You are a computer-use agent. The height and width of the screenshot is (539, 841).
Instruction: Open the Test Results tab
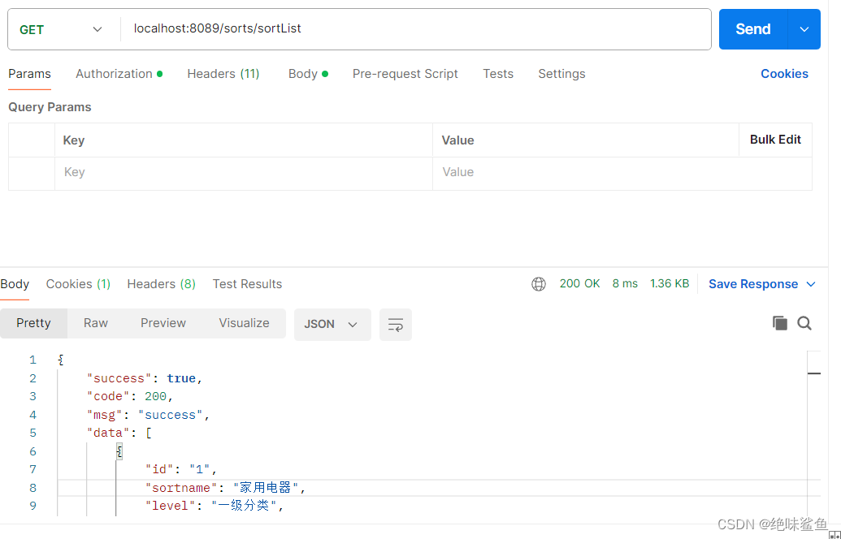247,284
